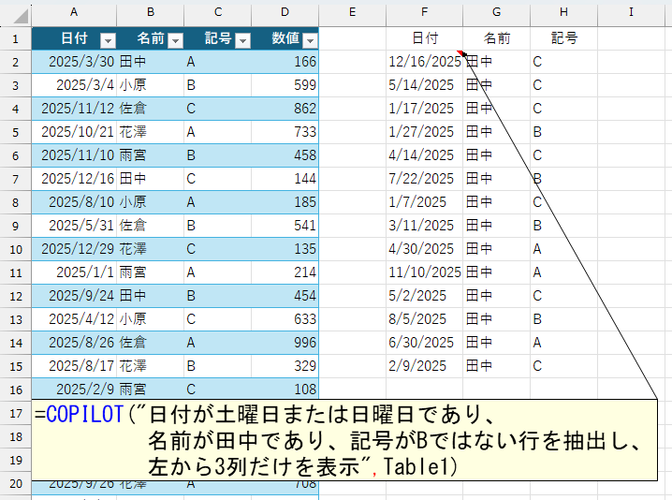
Task: Click the 名前 header in column G
Action: [496, 38]
